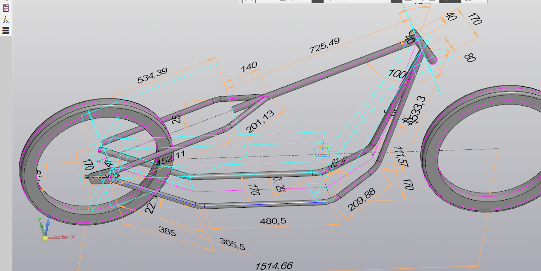The width and height of the screenshot is (541, 271).
Task: Click the yellow origin sphere of the triad
Action: [x=45, y=238]
